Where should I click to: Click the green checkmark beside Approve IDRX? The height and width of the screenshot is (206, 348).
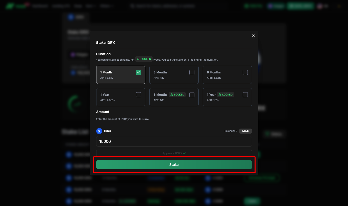coord(185,153)
